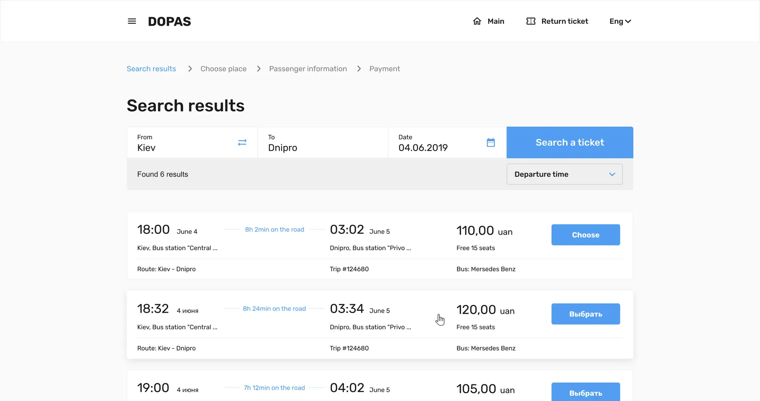Click chevron after Choose place breadcrumb
The height and width of the screenshot is (401, 760).
[259, 69]
